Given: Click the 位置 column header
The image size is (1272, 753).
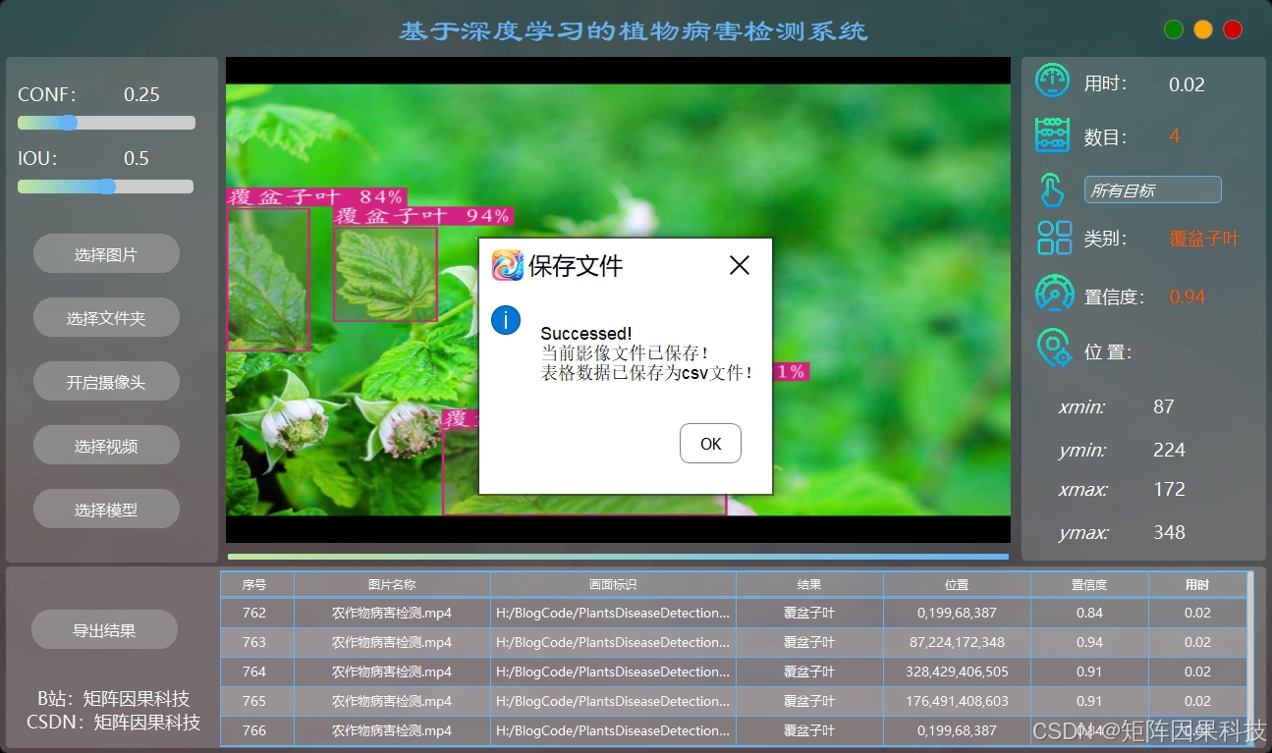Looking at the screenshot, I should coord(957,584).
